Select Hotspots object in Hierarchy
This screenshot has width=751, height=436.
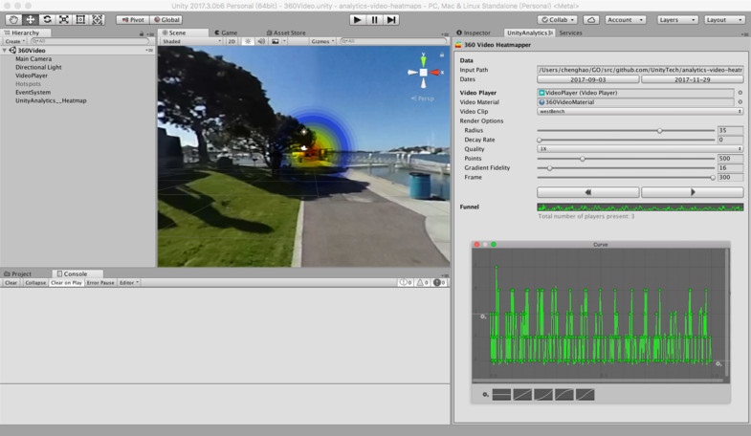click(28, 84)
